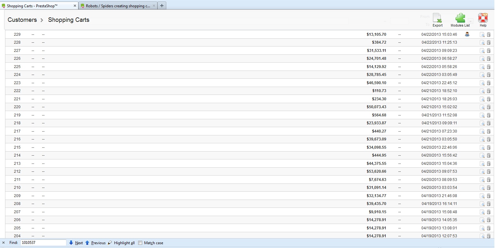This screenshot has height=248, width=495.
Task: Find next match with Next button
Action: (x=76, y=243)
